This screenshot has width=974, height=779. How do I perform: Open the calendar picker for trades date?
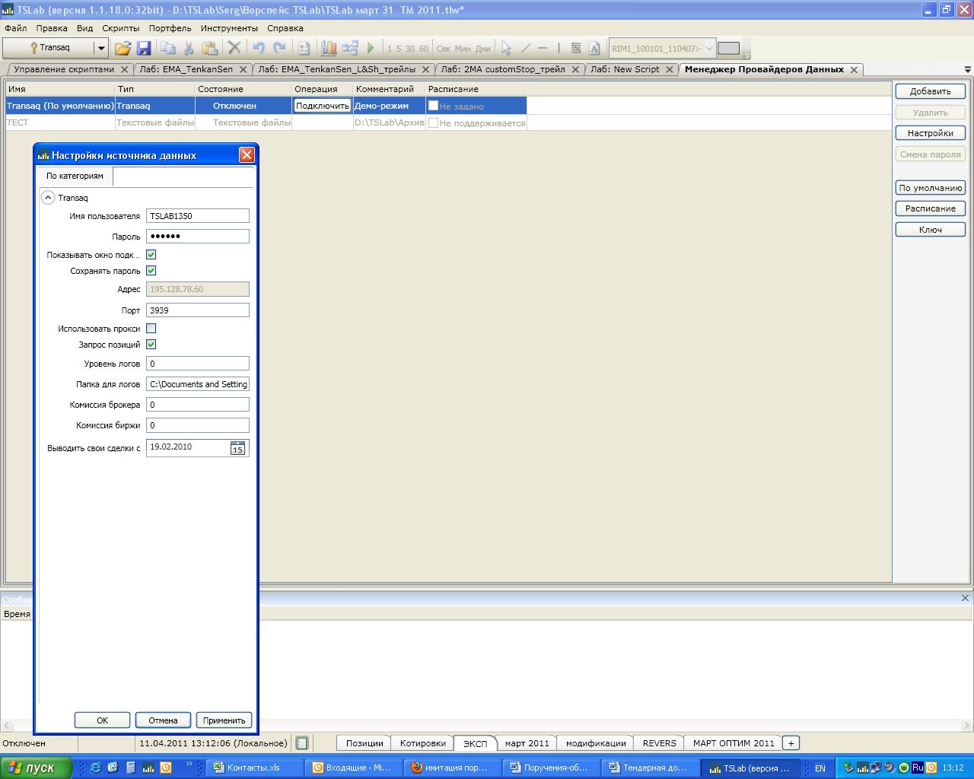coord(237,448)
